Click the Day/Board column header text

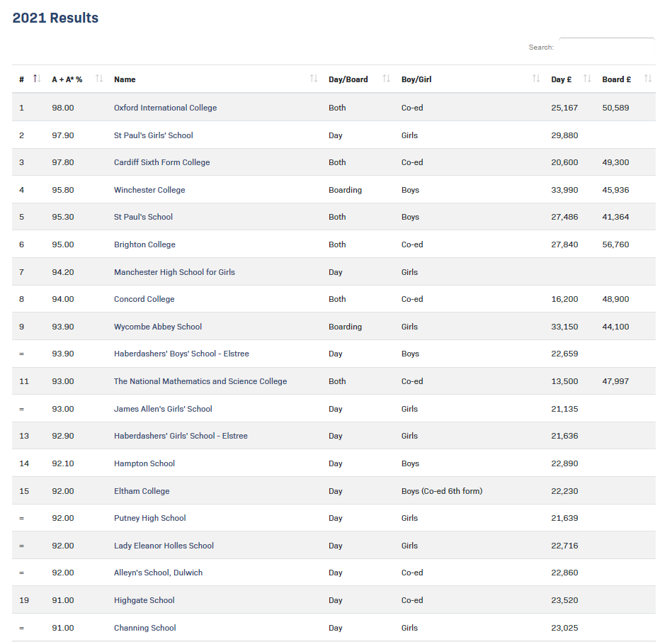point(348,79)
